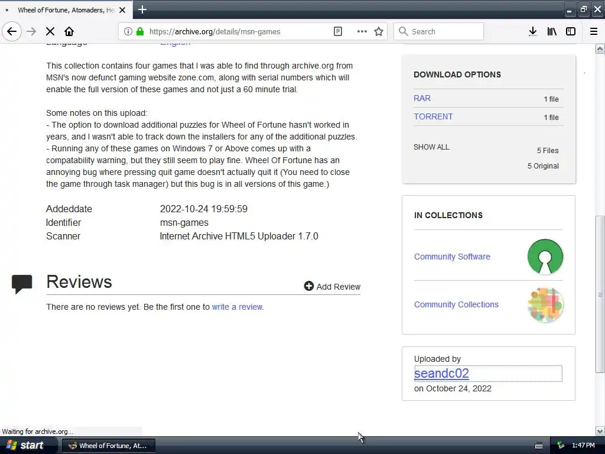Download the RAR file option
Screen dimensions: 605x454
[x=422, y=98]
